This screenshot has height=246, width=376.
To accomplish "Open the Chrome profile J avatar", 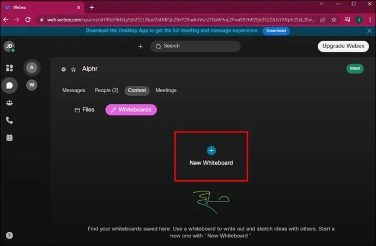I will 359,20.
